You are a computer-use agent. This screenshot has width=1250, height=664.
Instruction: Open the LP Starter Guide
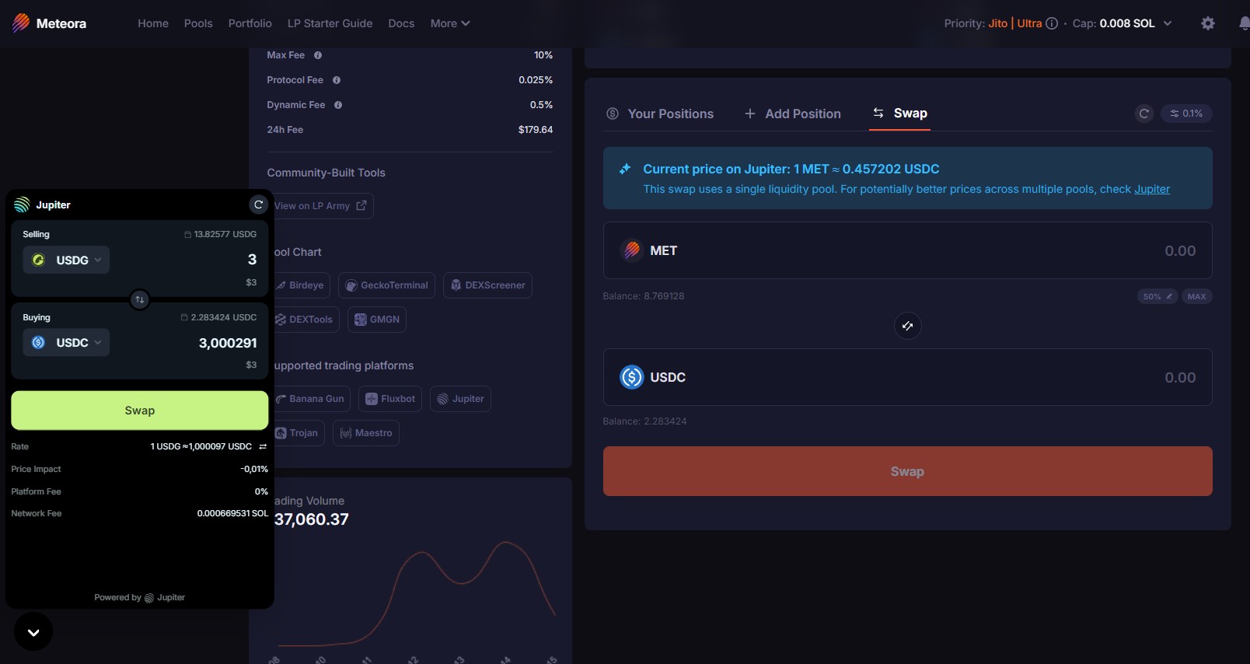tap(330, 23)
